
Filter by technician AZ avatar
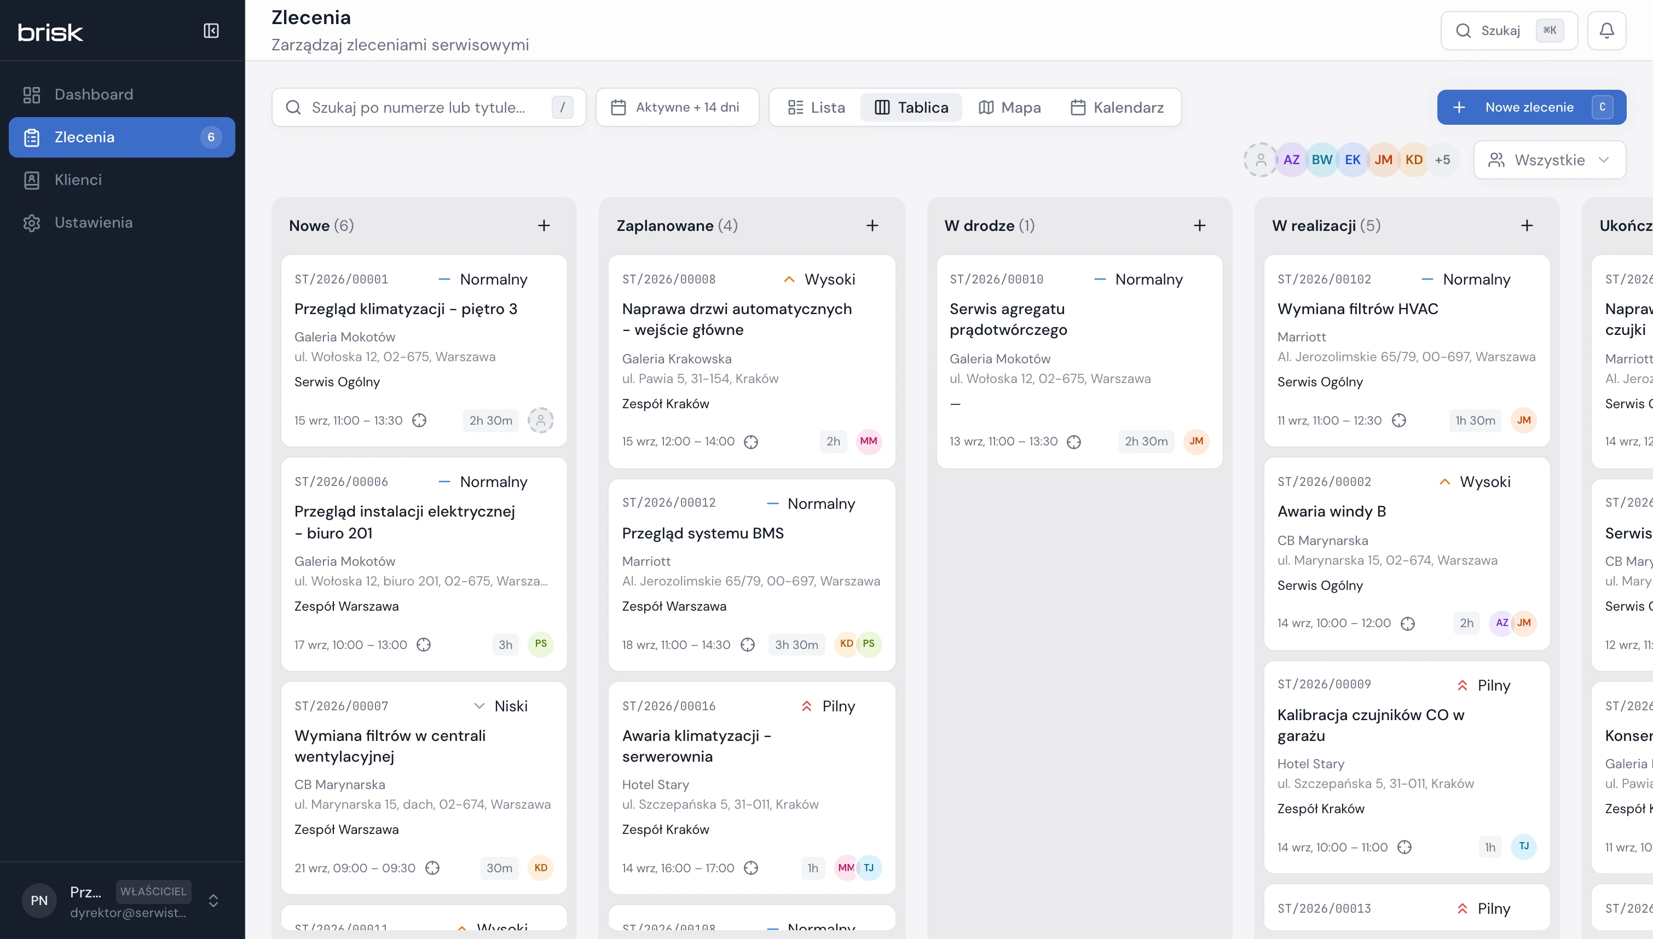[1291, 160]
